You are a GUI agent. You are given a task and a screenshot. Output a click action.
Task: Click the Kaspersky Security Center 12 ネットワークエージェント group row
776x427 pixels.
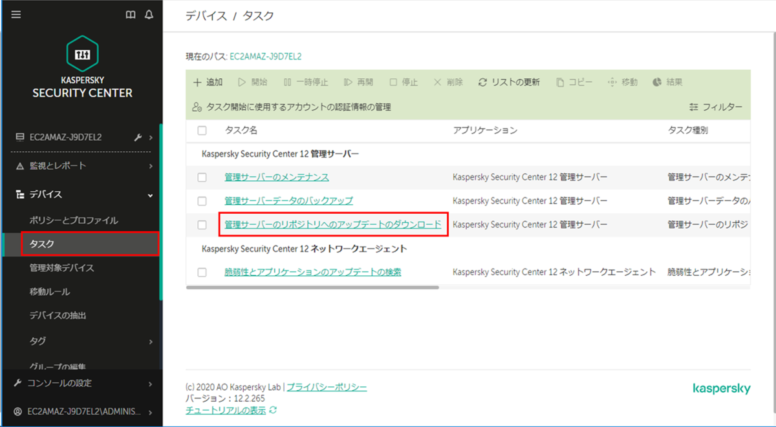[304, 249]
